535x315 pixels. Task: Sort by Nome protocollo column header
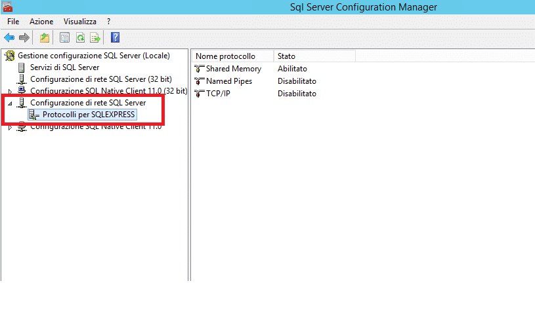[232, 56]
